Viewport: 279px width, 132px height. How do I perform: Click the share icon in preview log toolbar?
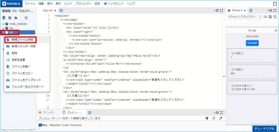click(x=207, y=118)
